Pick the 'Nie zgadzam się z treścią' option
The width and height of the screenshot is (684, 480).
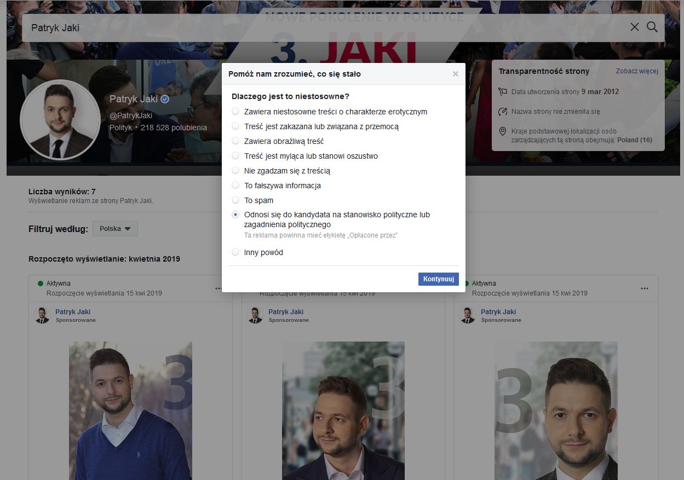click(x=235, y=171)
